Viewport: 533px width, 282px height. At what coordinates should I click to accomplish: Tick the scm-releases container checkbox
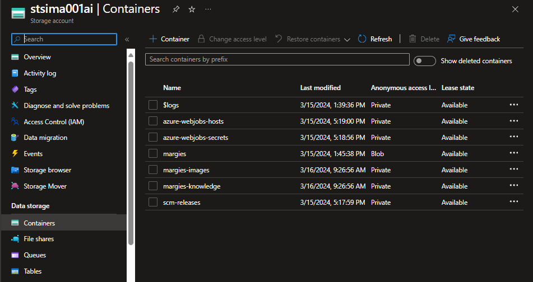point(153,202)
